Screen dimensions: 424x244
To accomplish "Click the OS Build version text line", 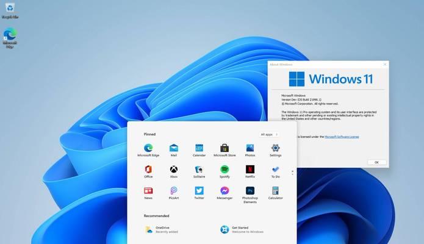I will (x=301, y=99).
